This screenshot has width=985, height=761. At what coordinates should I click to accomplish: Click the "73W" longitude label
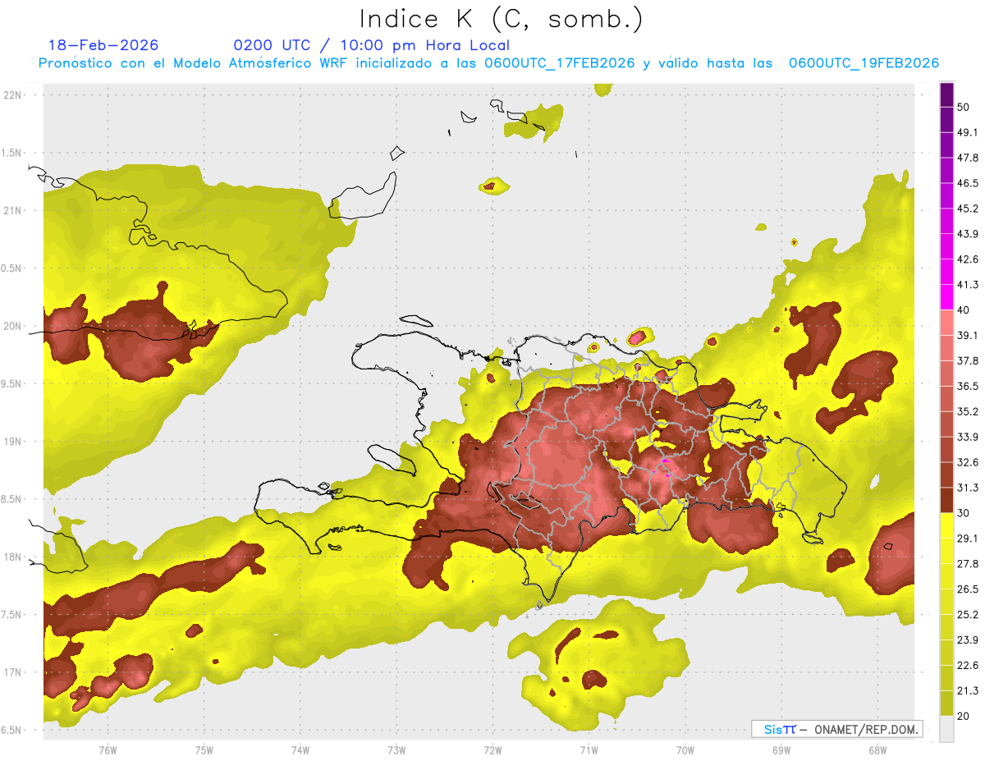[396, 750]
